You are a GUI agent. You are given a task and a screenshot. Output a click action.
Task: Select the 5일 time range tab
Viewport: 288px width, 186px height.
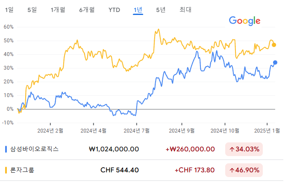pos(32,10)
